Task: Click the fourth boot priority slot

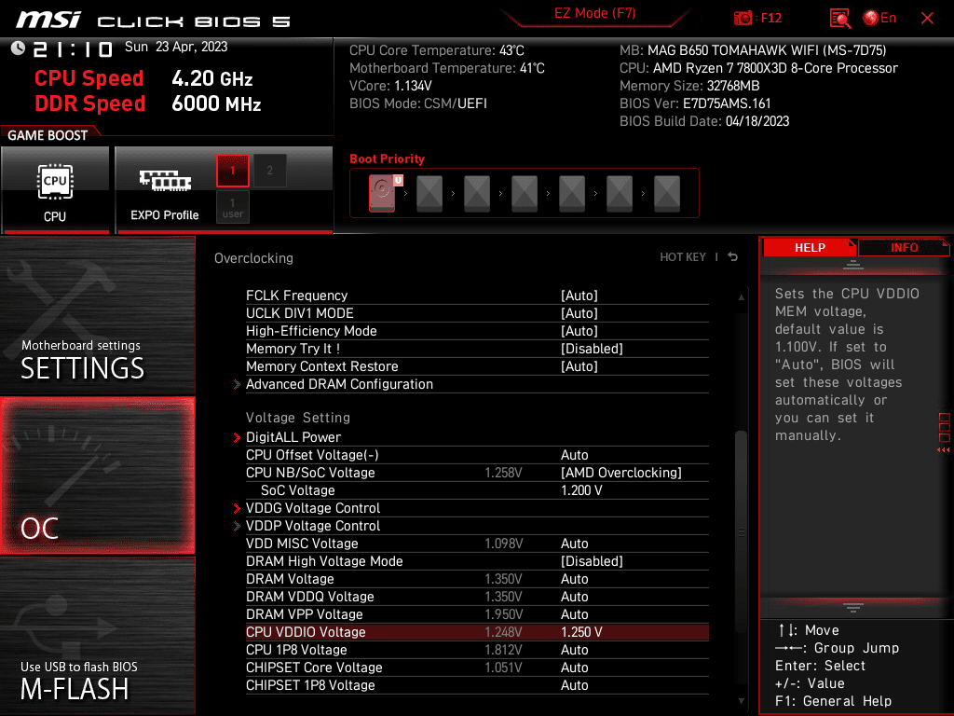Action: [525, 193]
